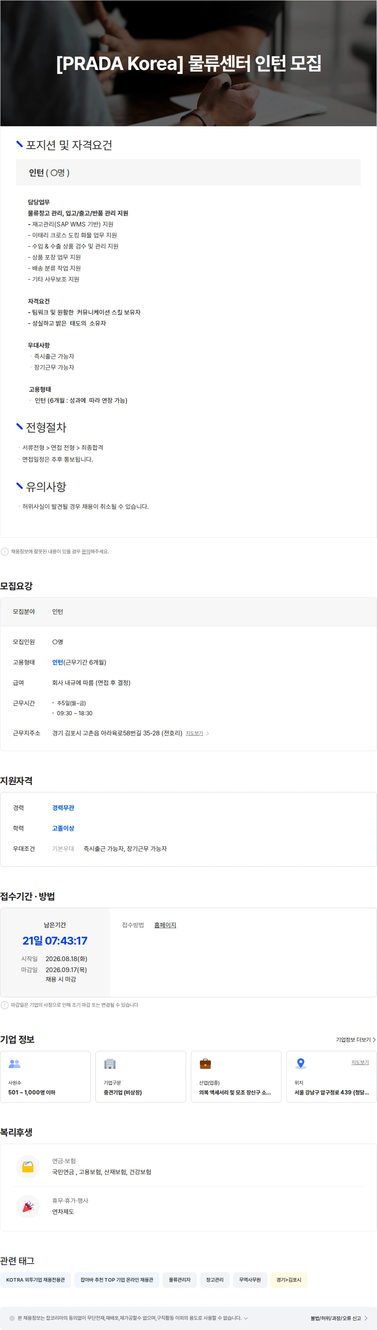This screenshot has width=377, height=1330.
Task: Select 물류관리자 tag
Action: [x=179, y=1279]
